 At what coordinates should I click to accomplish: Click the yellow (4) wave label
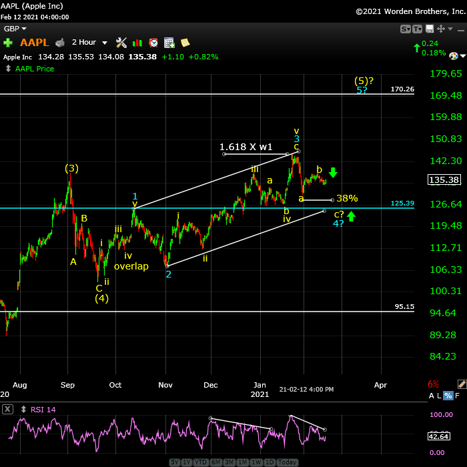click(x=102, y=298)
